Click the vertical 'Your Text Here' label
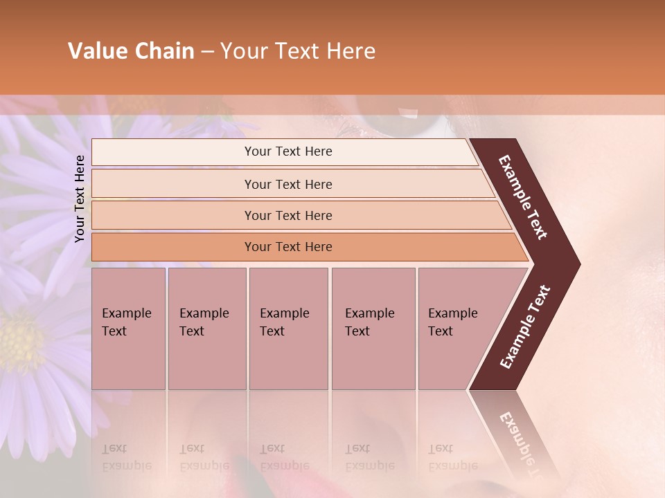Screen dimensions: 665x498 (x=80, y=199)
